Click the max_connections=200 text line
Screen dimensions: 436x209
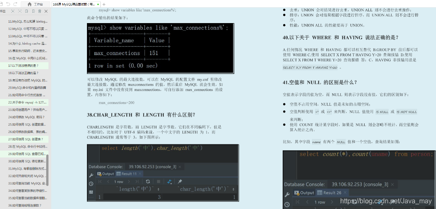click(116, 102)
